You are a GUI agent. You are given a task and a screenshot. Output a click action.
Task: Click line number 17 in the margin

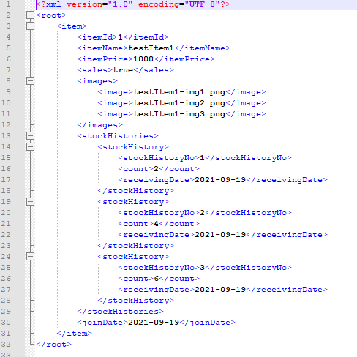tap(6, 180)
